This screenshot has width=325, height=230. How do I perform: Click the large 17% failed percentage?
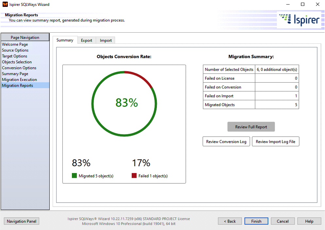coord(141,163)
